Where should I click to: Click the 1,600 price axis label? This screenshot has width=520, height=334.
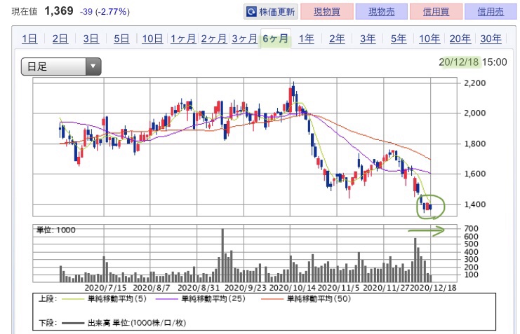point(474,174)
